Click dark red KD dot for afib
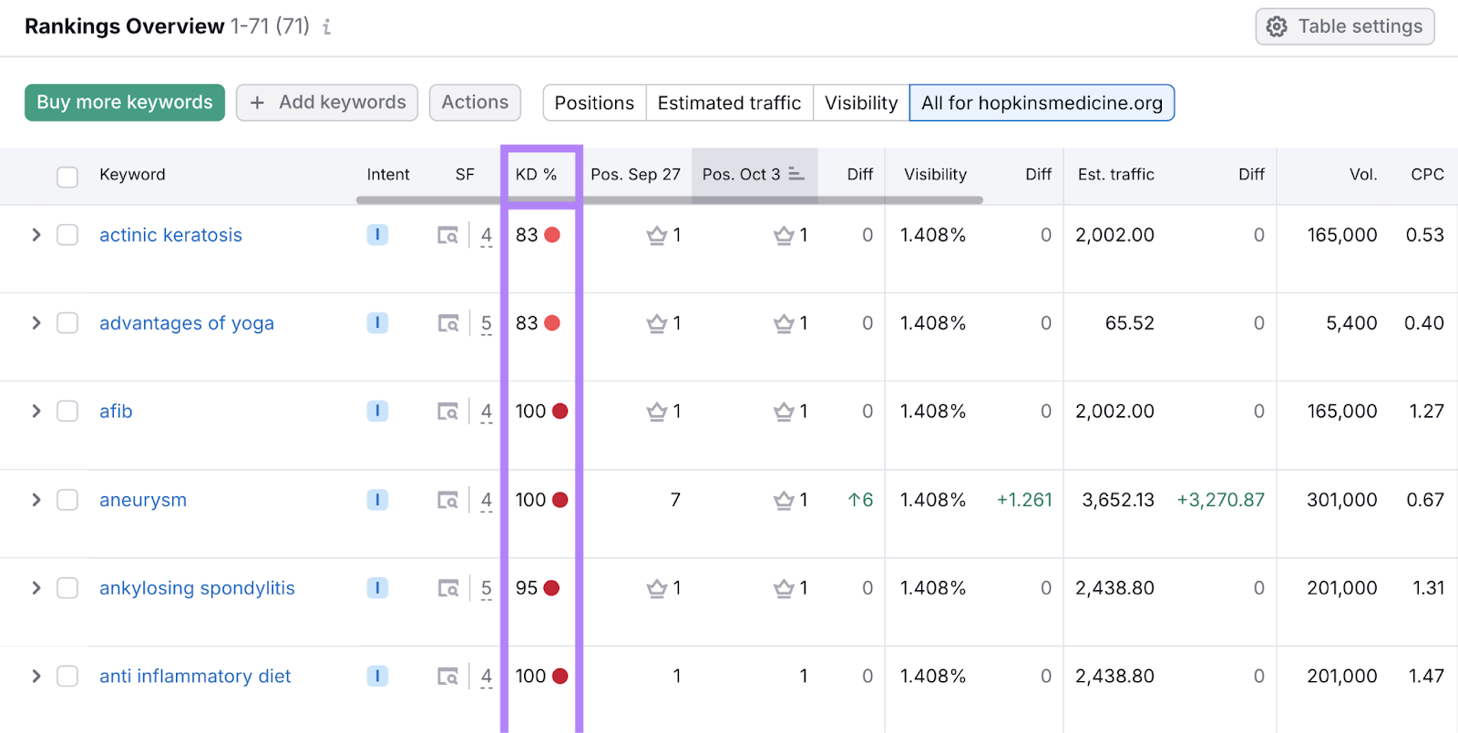 (560, 412)
